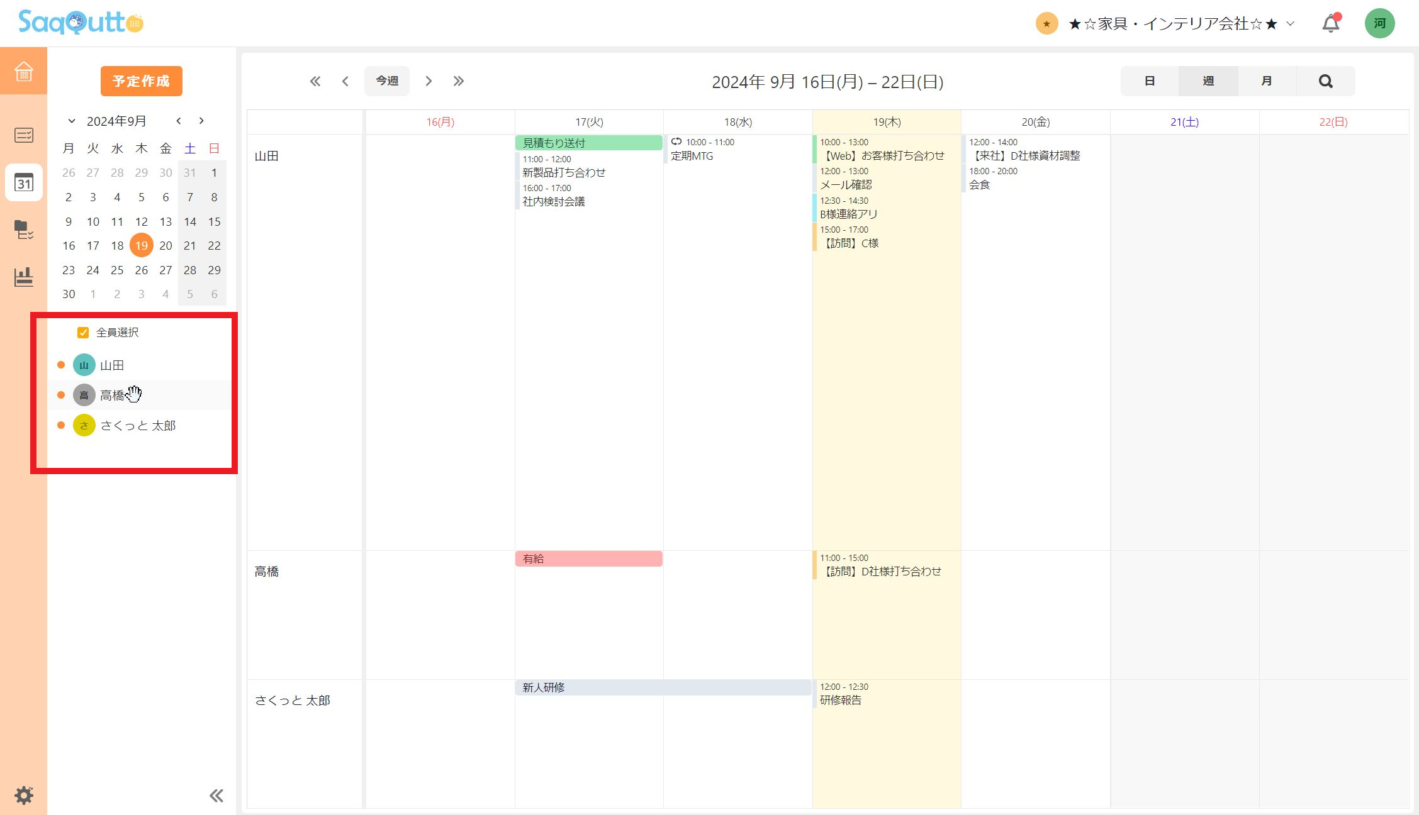Open the settings gear icon
Viewport: 1419px width, 815px height.
tap(24, 795)
